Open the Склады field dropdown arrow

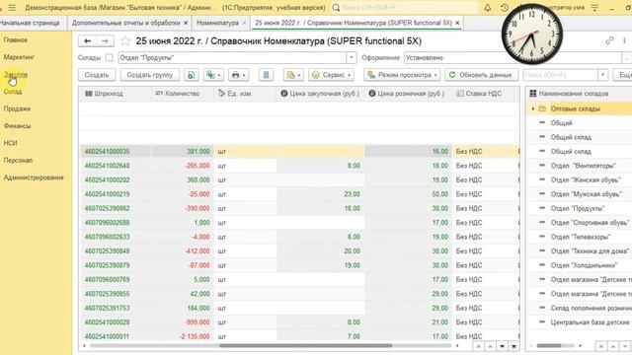[x=352, y=58]
